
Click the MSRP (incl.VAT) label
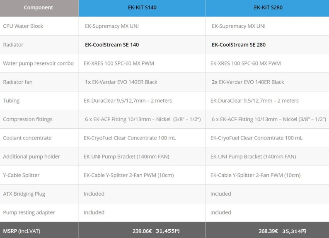coord(22,231)
